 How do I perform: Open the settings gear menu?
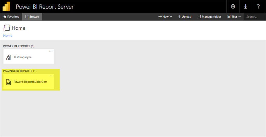point(233,6)
